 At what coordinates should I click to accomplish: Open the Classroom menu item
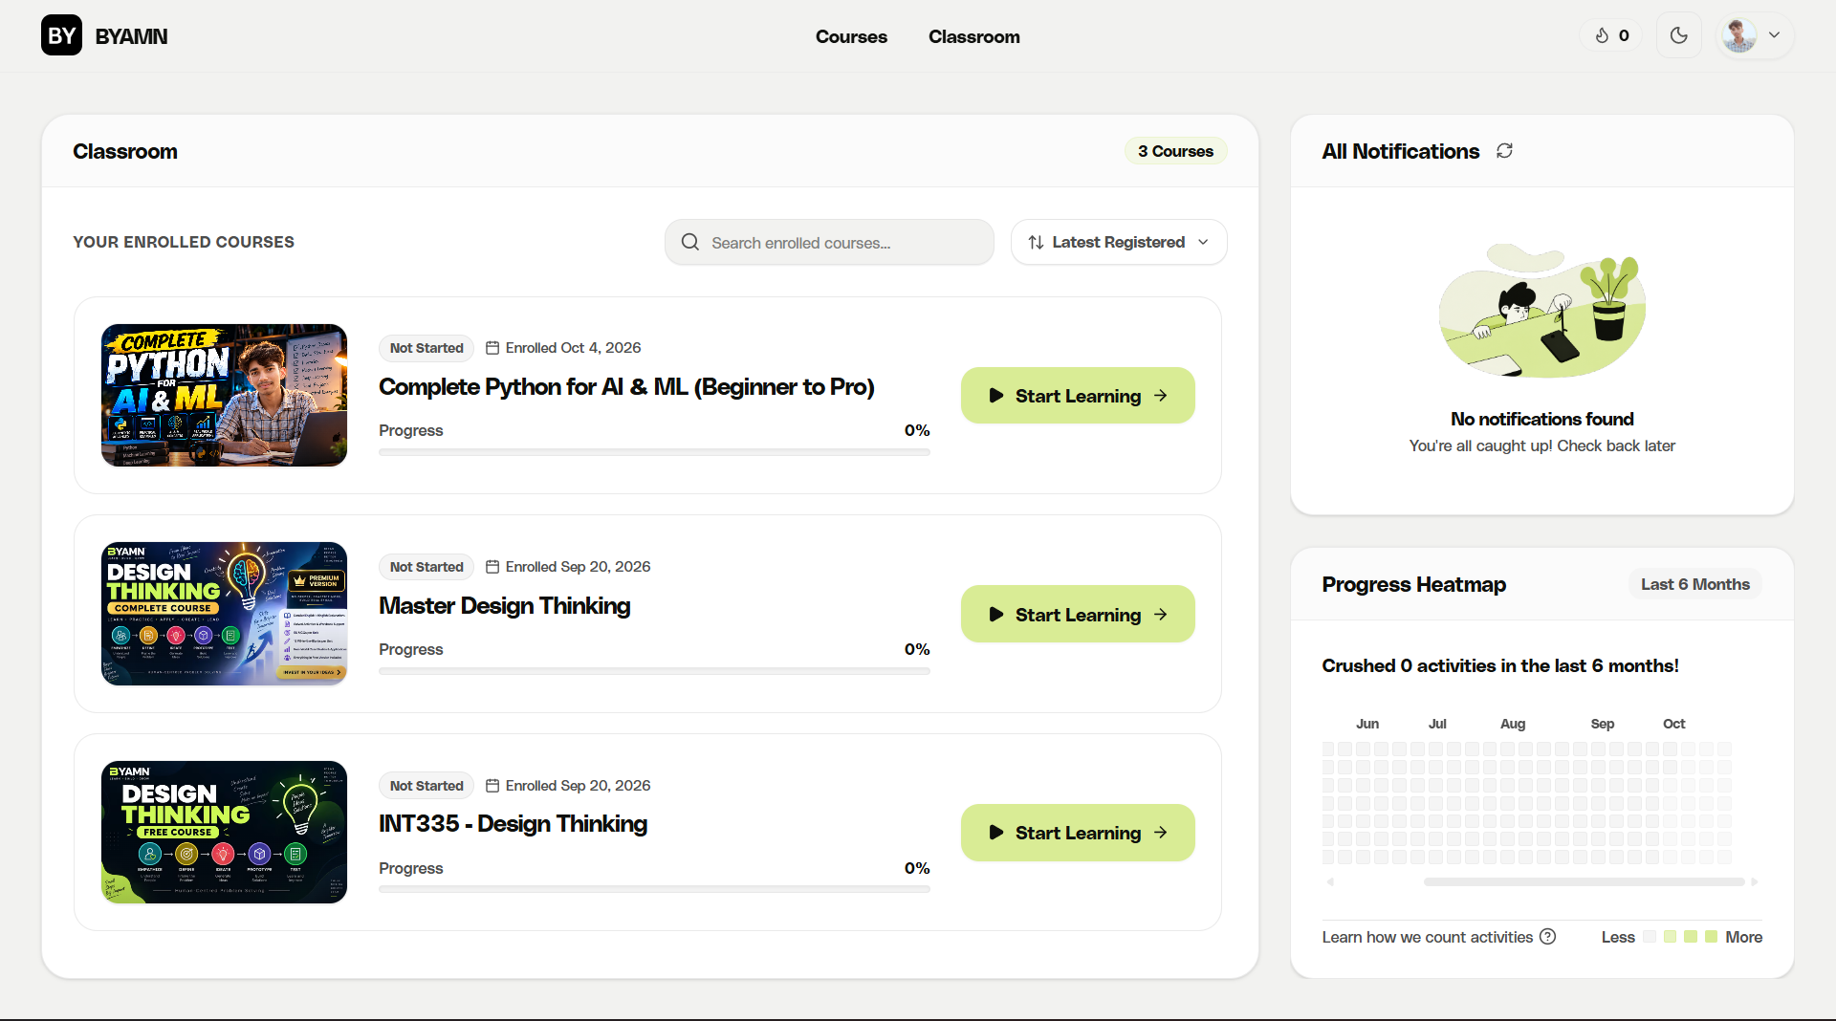(973, 36)
